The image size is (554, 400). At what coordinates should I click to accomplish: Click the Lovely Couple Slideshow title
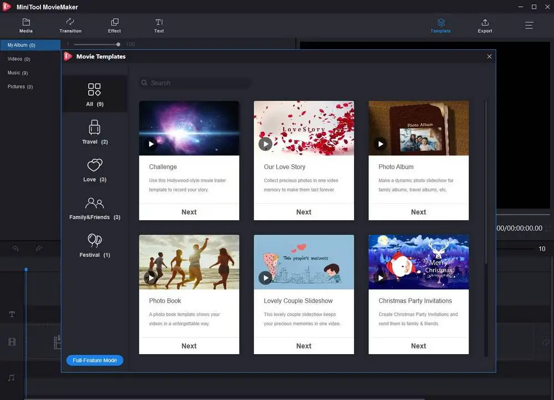click(298, 301)
